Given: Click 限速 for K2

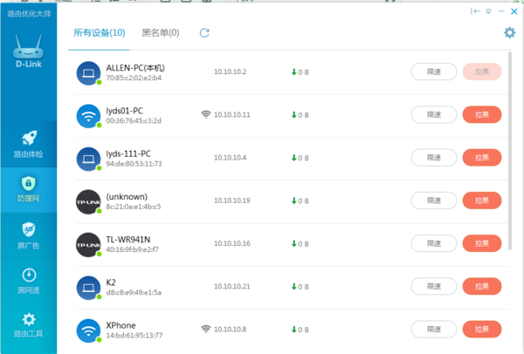Looking at the screenshot, I should [434, 286].
